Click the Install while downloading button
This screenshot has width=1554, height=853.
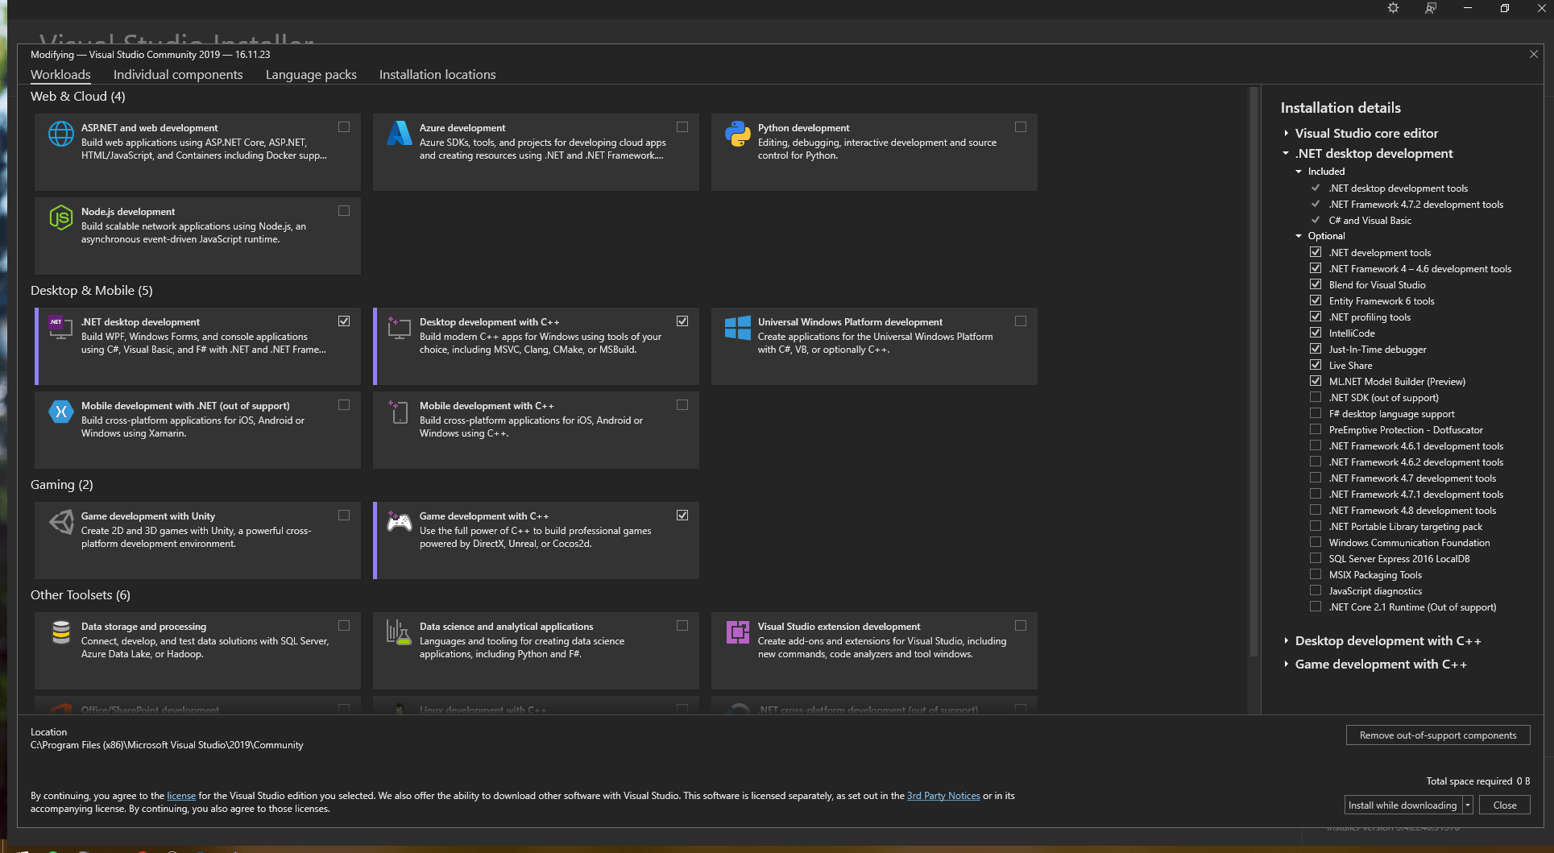point(1403,805)
